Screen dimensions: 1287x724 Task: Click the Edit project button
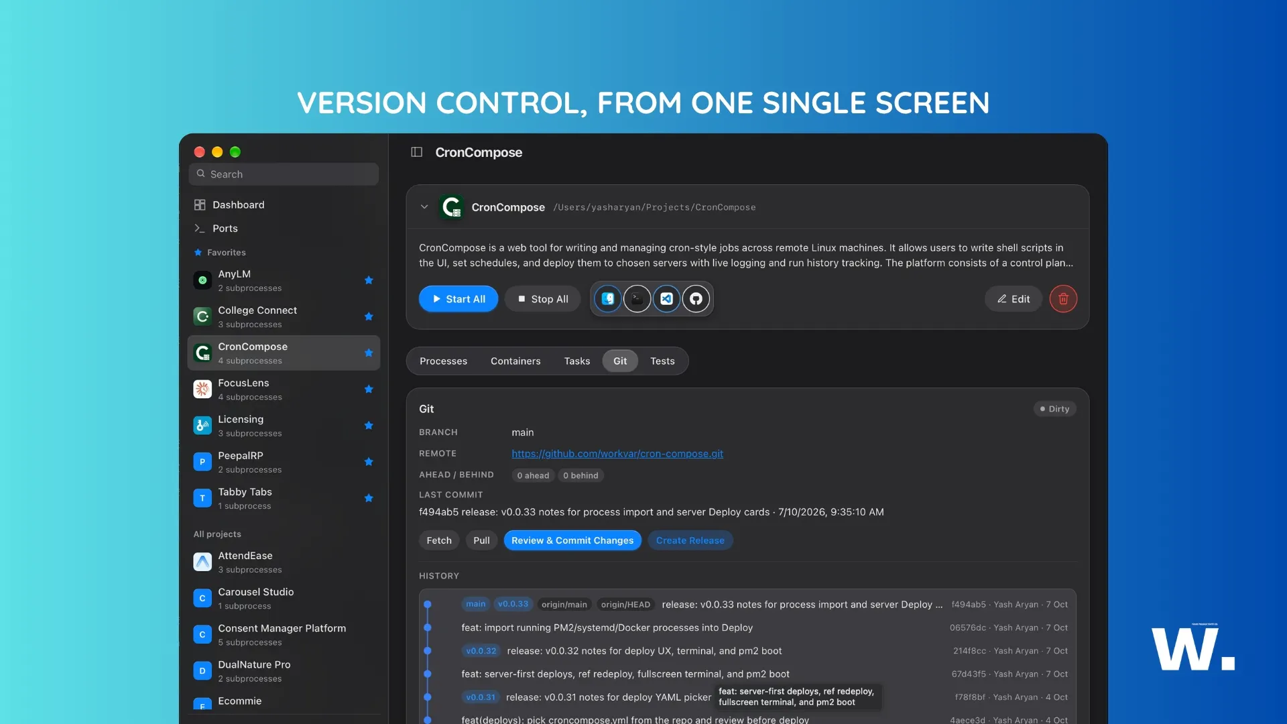point(1014,299)
